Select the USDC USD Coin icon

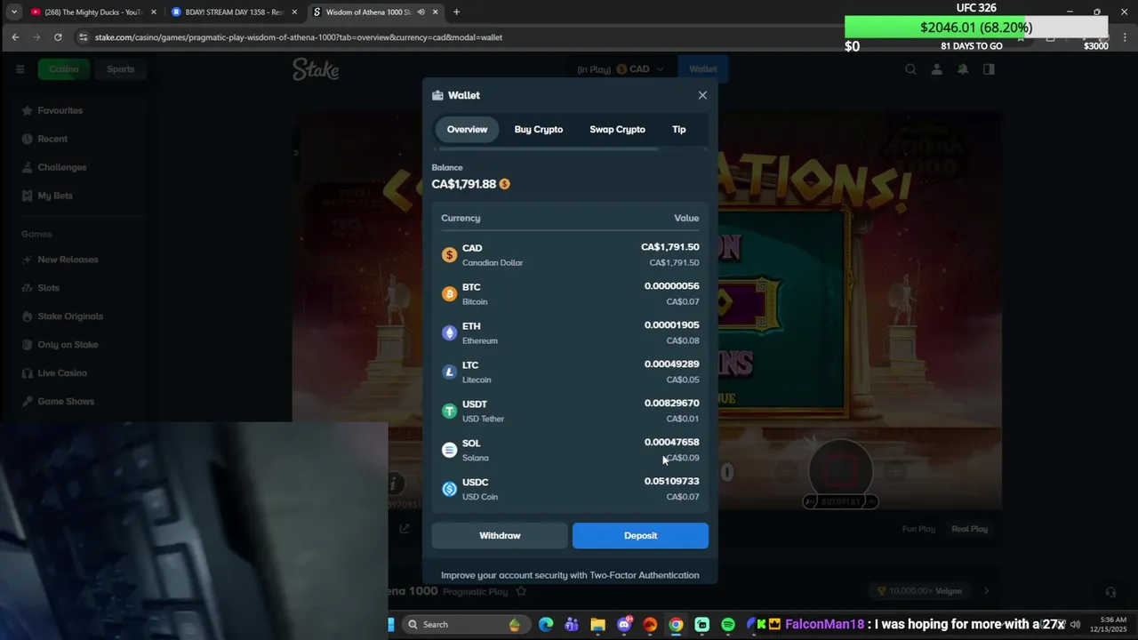(x=449, y=489)
